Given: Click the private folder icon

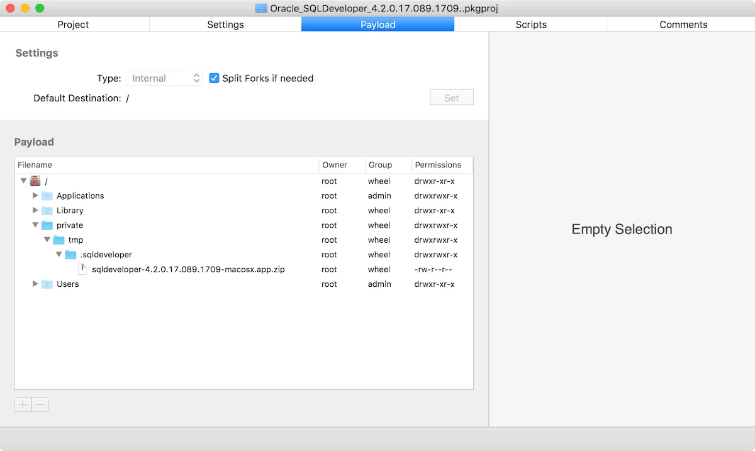Looking at the screenshot, I should point(47,225).
